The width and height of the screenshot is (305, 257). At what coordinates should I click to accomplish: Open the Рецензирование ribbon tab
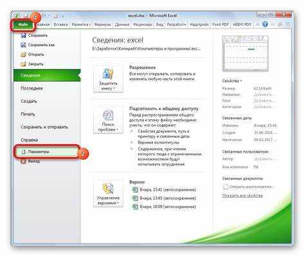pyautogui.click(x=143, y=24)
